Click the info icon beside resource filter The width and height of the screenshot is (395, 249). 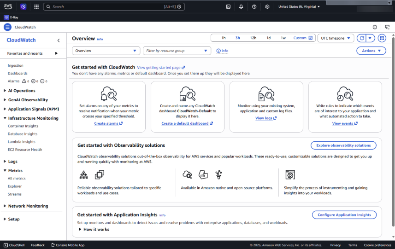[222, 51]
